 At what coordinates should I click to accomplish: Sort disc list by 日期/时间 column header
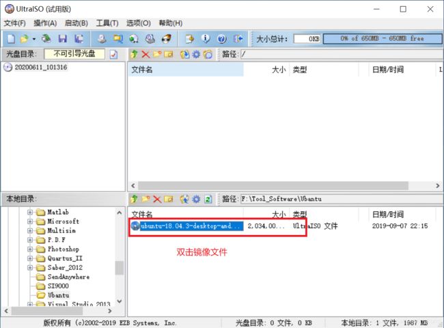(x=402, y=70)
